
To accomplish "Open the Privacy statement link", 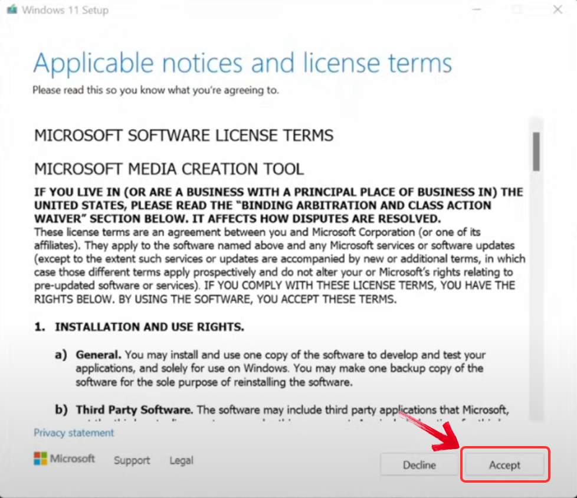I will [73, 433].
